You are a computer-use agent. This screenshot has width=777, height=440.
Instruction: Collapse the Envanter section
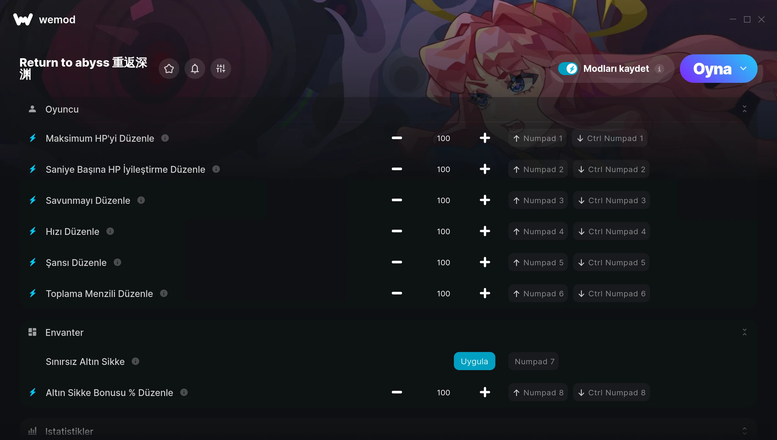[745, 332]
